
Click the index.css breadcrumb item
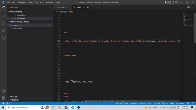(63, 12)
